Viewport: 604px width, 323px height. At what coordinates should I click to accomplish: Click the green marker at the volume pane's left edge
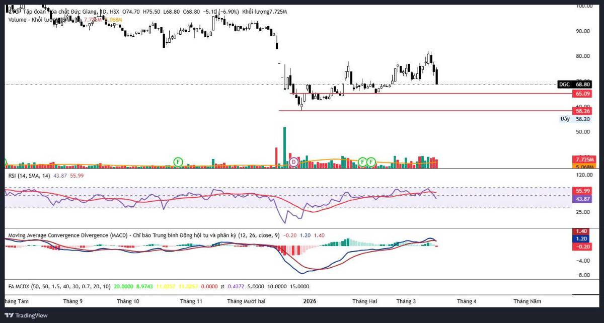click(x=3, y=162)
